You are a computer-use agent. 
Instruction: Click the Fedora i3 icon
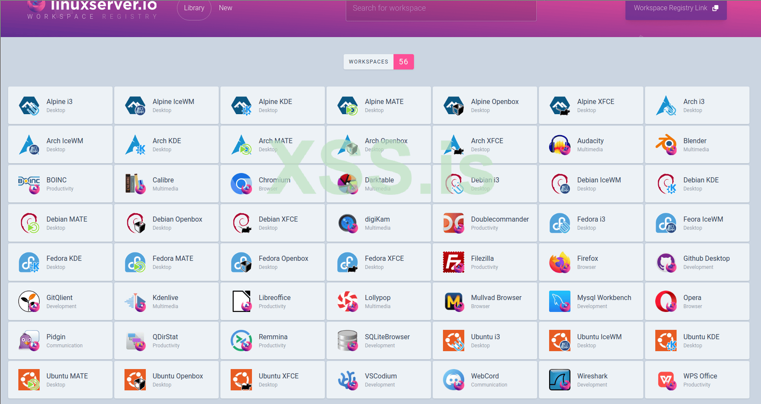[560, 223]
